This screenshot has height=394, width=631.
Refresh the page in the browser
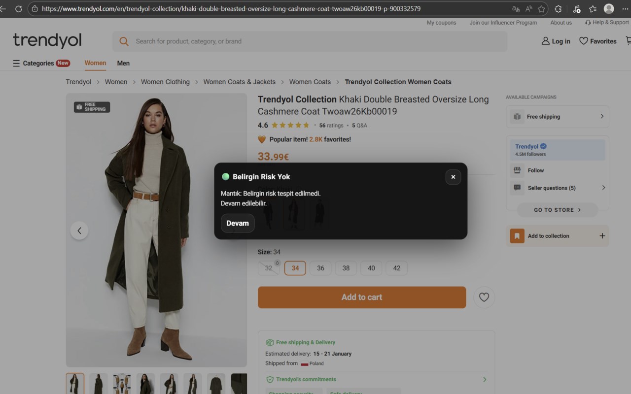pyautogui.click(x=18, y=9)
